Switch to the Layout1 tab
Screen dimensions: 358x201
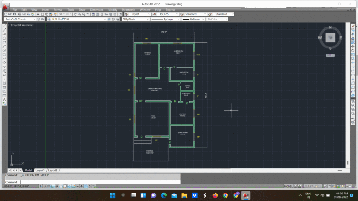click(x=40, y=170)
